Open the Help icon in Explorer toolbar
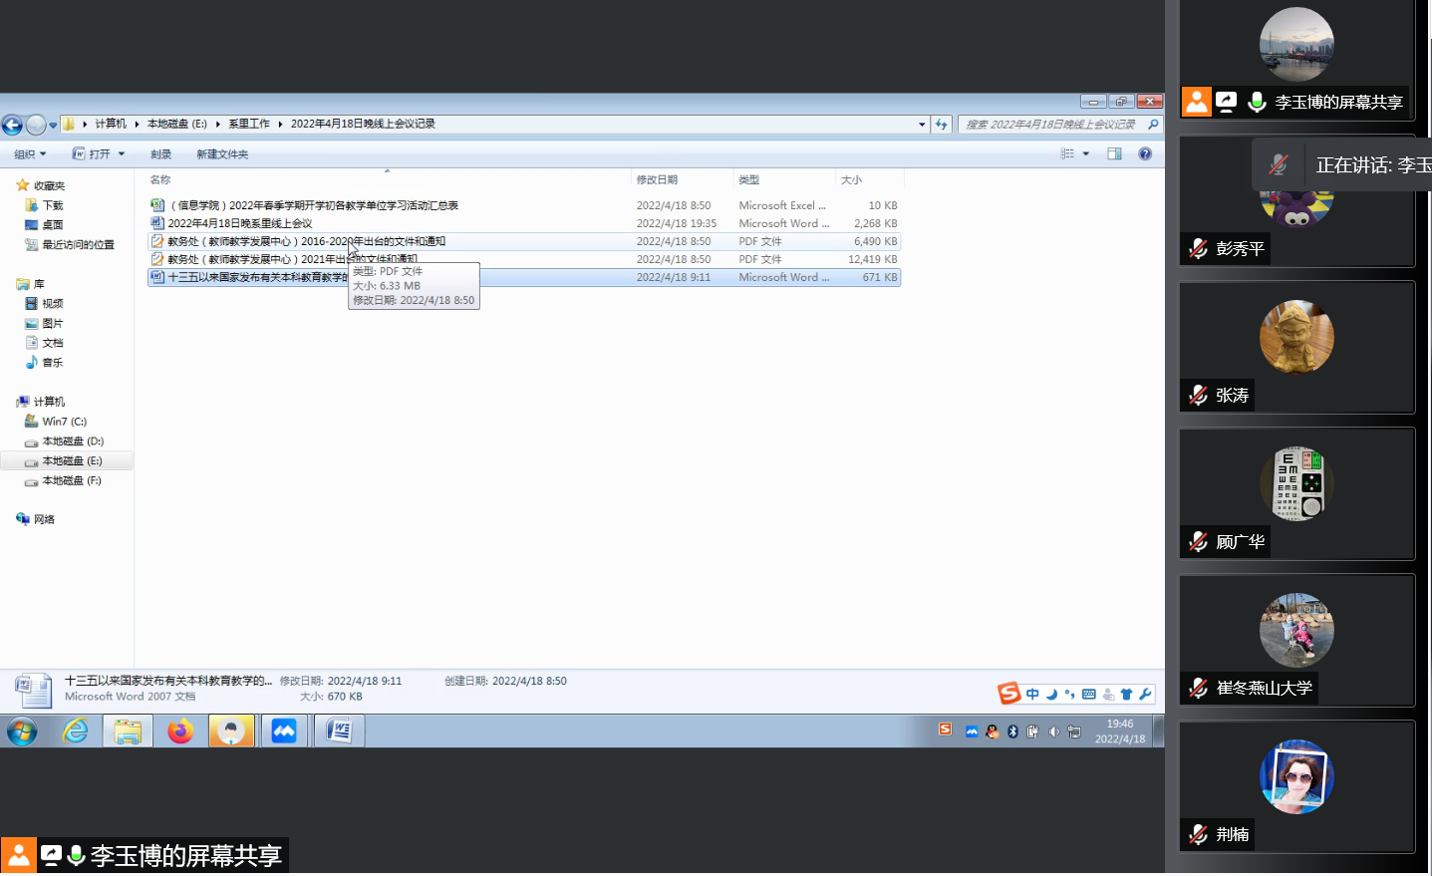Screen dimensions: 1432x876 pyautogui.click(x=1145, y=153)
